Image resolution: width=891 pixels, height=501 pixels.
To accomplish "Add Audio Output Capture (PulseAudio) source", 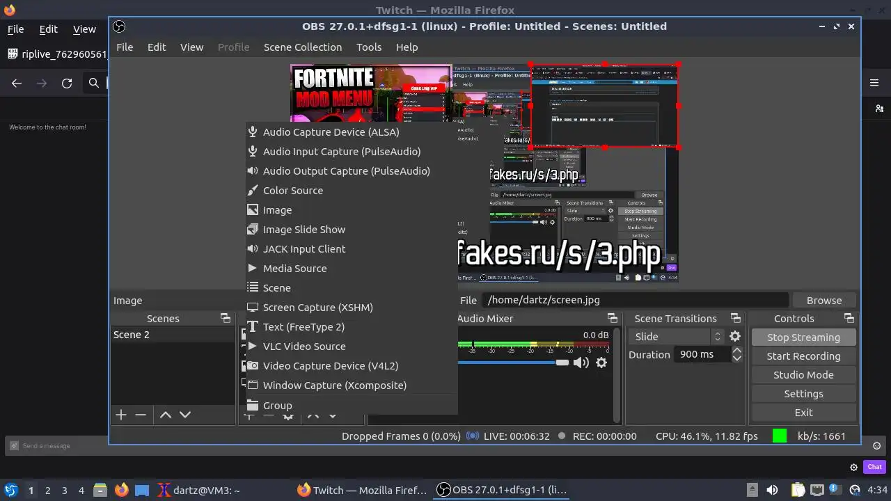I will [352, 171].
